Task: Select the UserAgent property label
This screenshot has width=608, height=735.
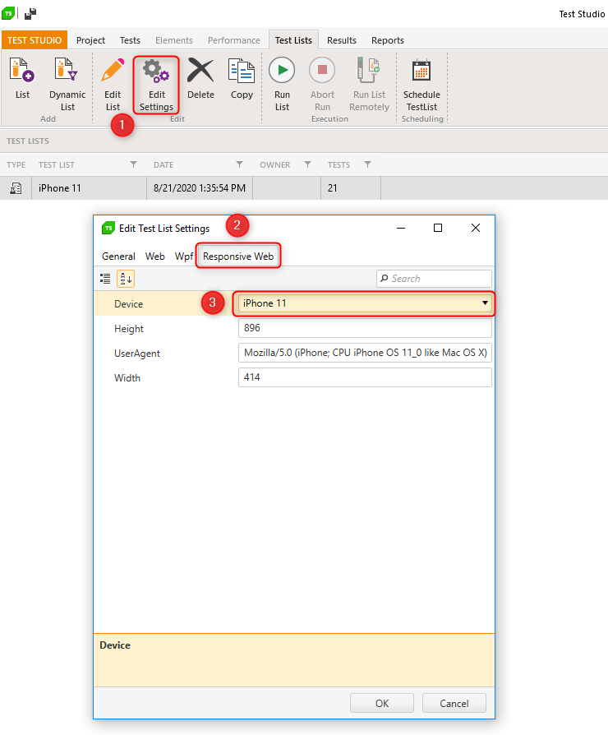Action: pyautogui.click(x=137, y=354)
